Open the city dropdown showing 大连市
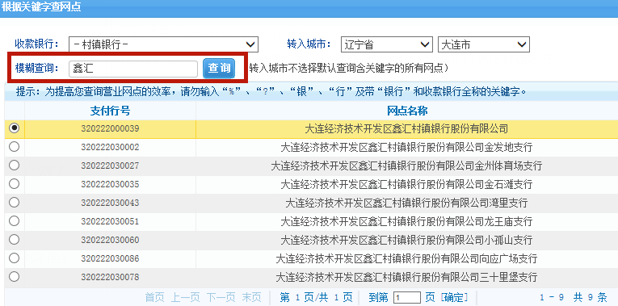 coord(484,44)
